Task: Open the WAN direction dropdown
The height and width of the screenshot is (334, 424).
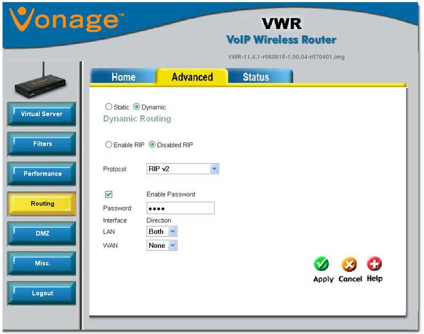Action: click(x=162, y=246)
